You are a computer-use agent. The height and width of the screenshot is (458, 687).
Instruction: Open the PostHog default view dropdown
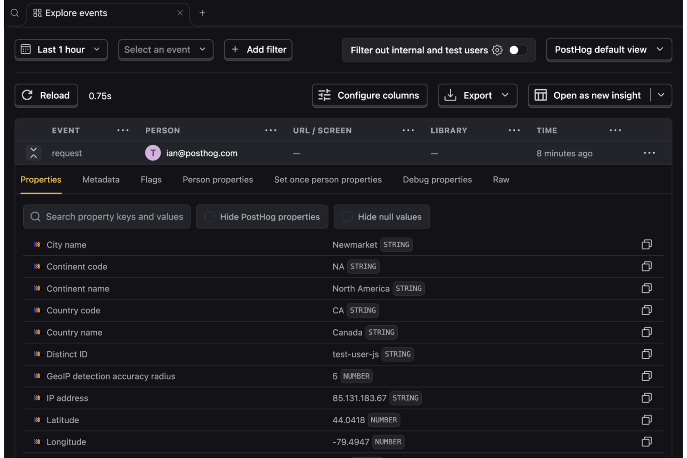click(x=609, y=50)
